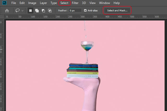Click the horizontal ruler above the canvas
The width and height of the screenshot is (167, 111).
click(x=86, y=17)
